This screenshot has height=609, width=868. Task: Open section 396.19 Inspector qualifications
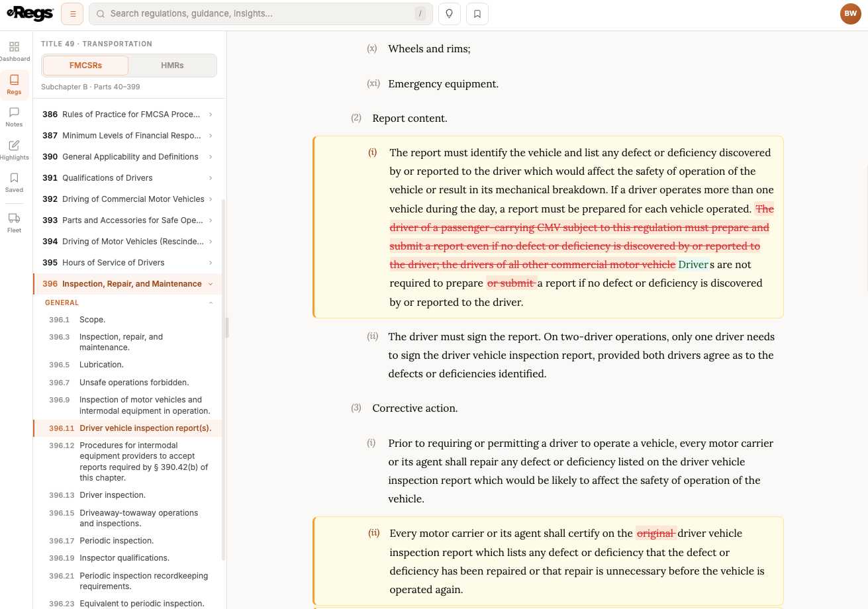pyautogui.click(x=127, y=558)
